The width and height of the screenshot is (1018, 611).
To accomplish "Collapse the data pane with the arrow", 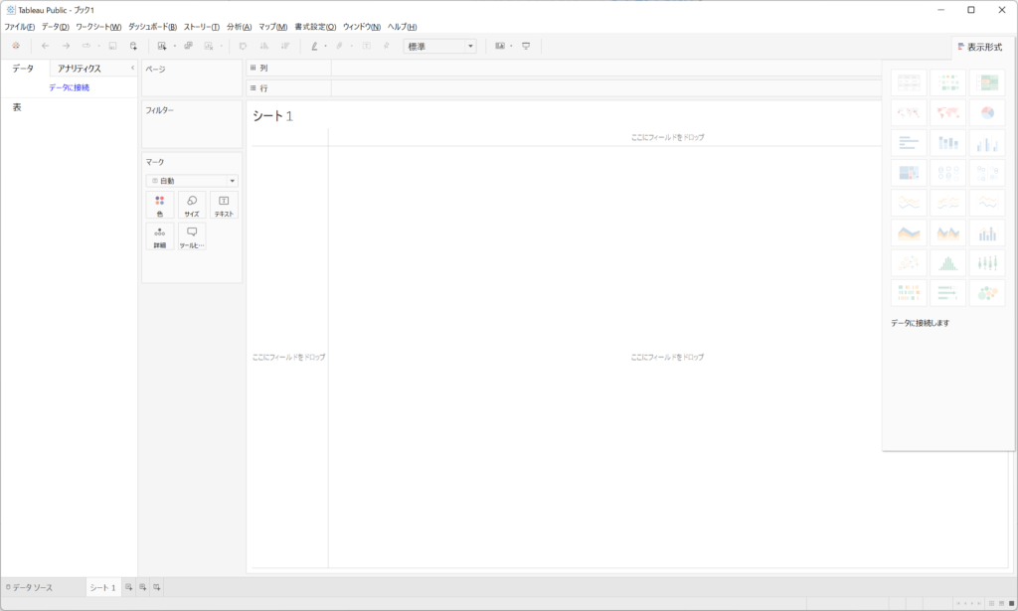I will point(132,68).
